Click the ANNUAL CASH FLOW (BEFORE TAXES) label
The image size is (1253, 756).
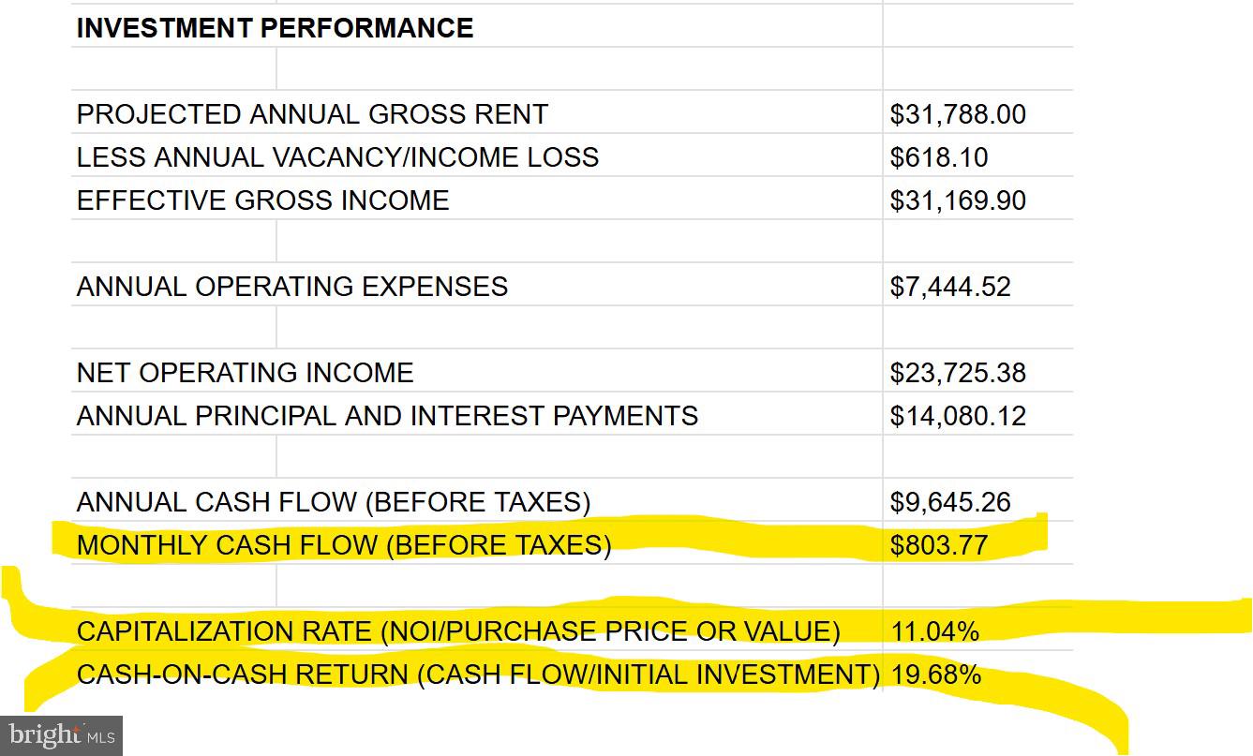point(334,502)
